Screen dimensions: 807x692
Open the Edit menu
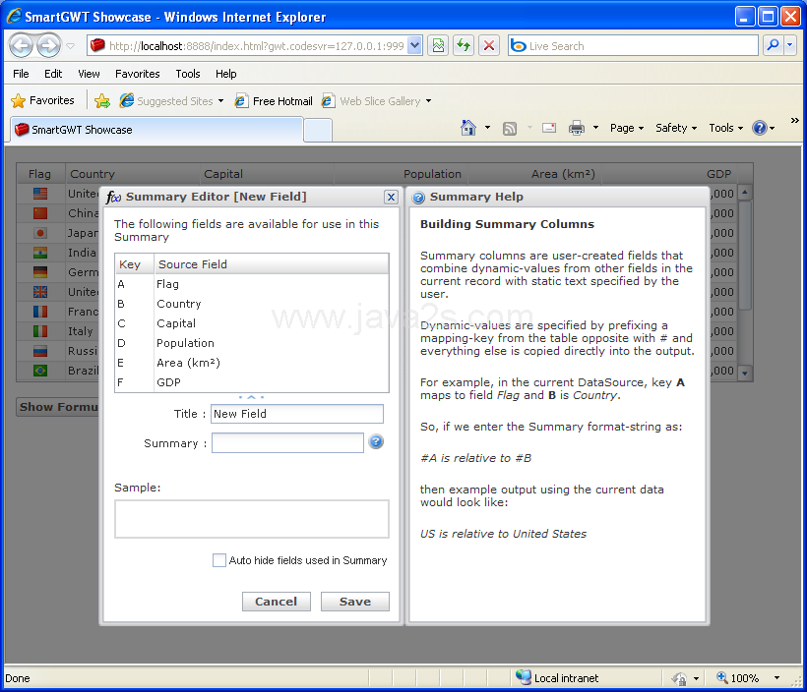point(53,74)
